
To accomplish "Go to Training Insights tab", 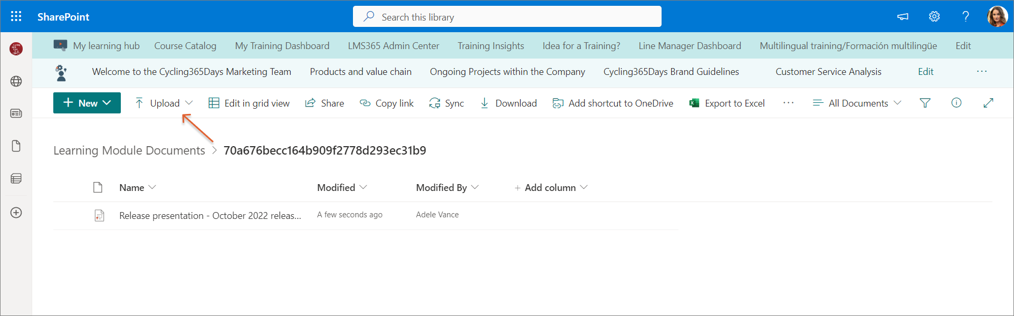I will tap(491, 46).
